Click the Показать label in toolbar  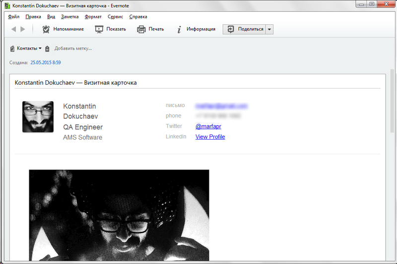point(116,29)
